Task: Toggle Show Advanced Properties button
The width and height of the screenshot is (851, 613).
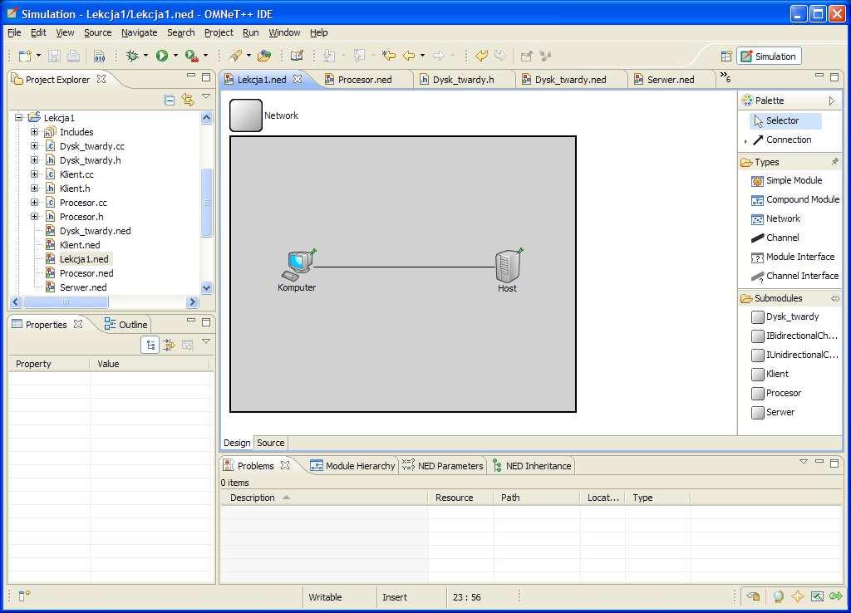Action: 169,345
